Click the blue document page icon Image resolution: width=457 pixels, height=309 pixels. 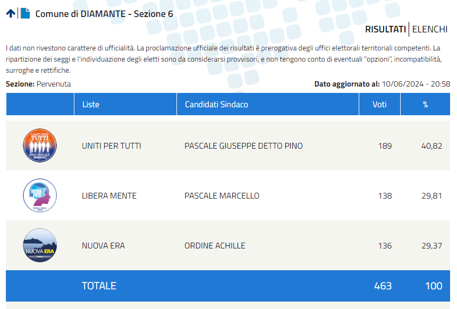[x=26, y=13]
